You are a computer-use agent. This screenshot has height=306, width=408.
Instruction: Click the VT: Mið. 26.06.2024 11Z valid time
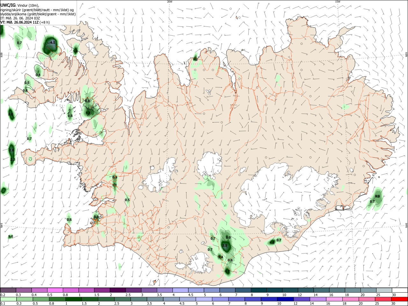pos(19,22)
